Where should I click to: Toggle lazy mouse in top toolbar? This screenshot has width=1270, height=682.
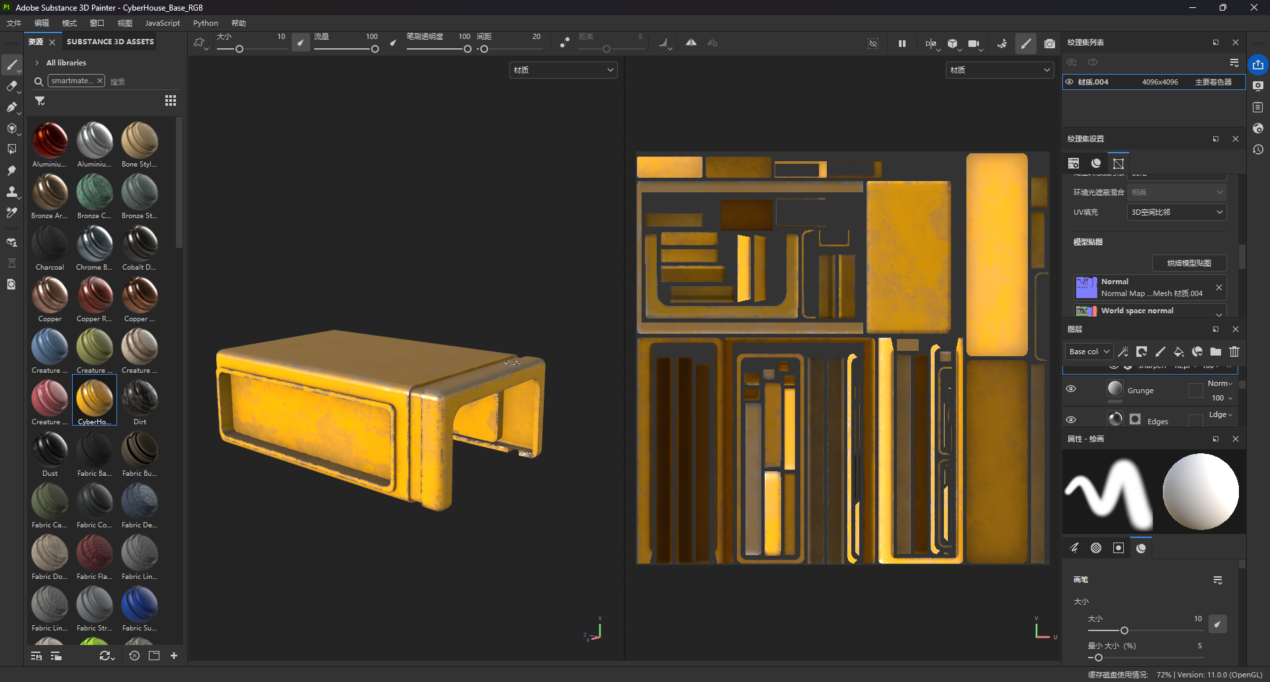pos(564,43)
